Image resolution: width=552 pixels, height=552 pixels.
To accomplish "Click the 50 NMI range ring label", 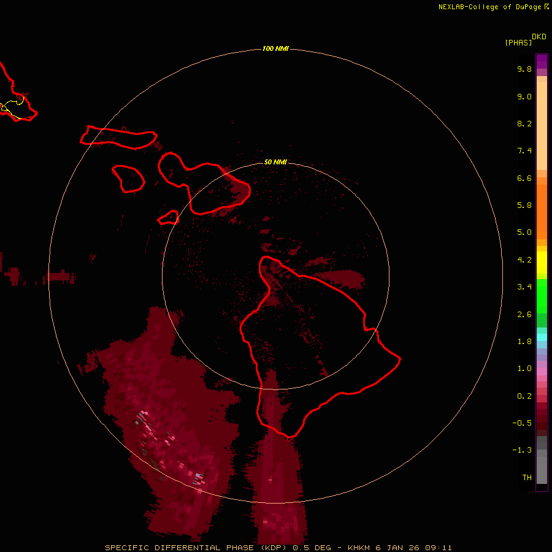I will point(275,163).
